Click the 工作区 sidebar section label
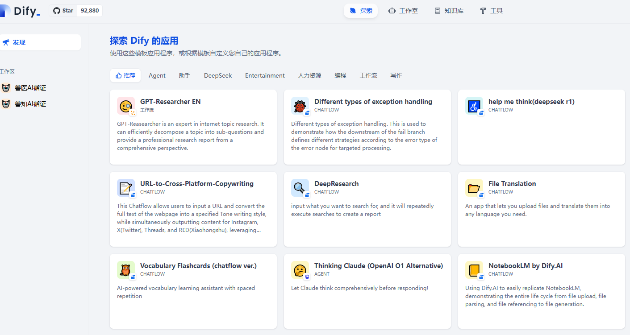This screenshot has height=335, width=630. 7,72
